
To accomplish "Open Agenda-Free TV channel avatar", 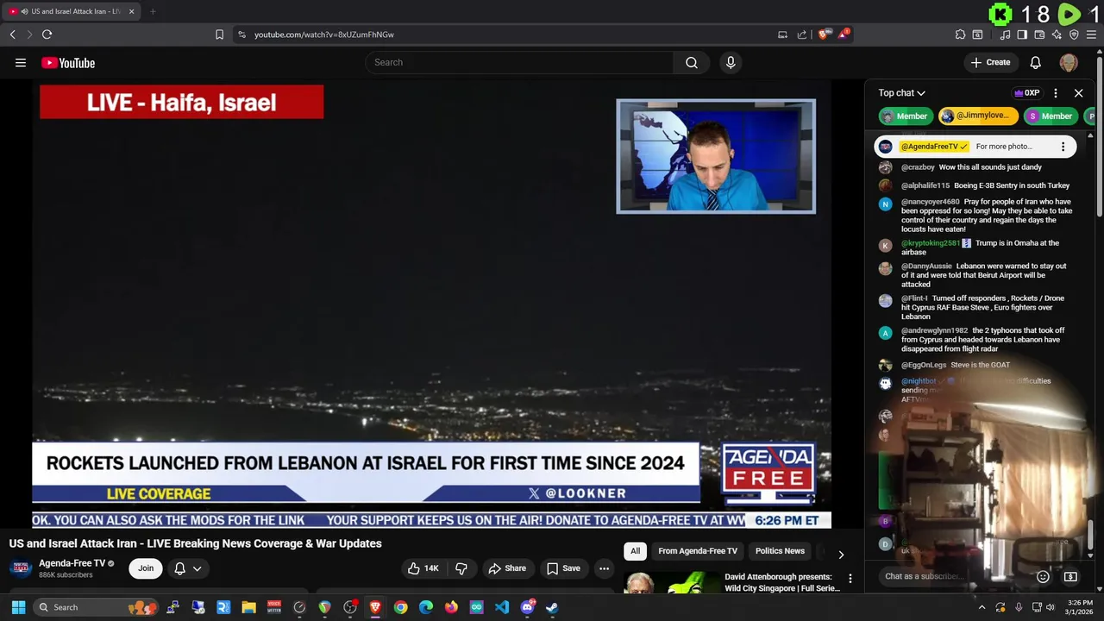I will coord(21,568).
